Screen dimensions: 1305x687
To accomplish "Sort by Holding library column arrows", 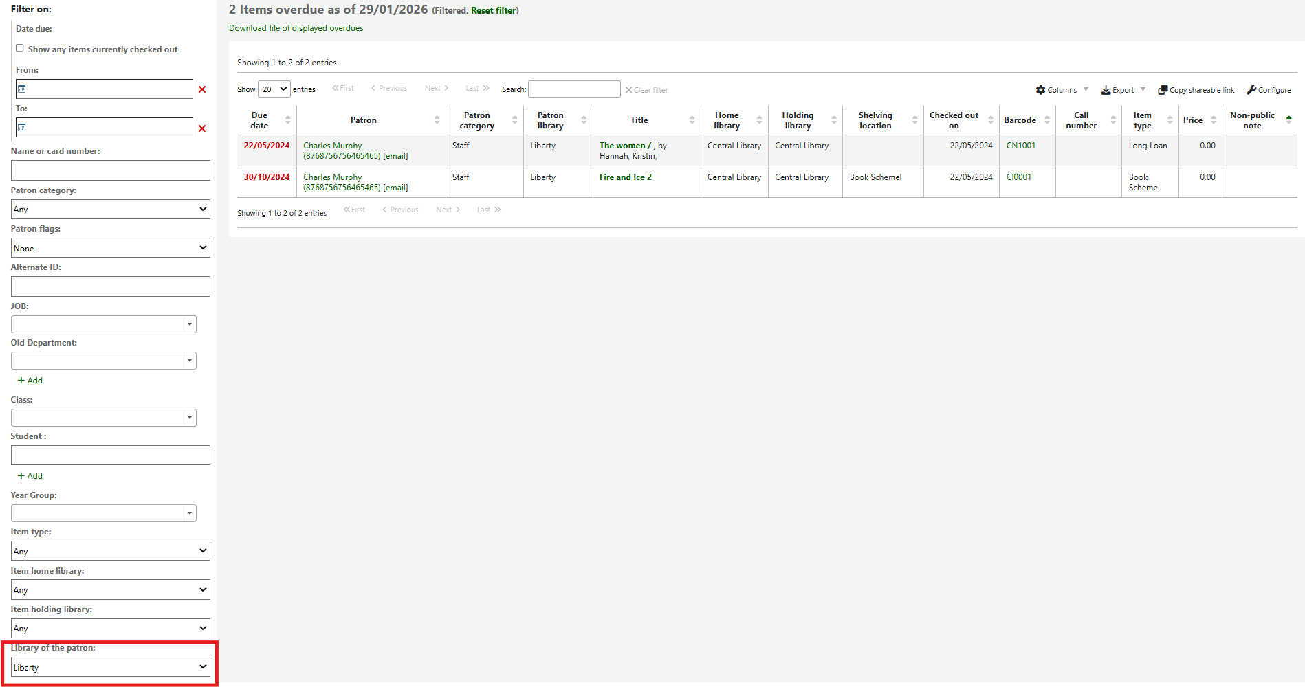I will coord(834,120).
